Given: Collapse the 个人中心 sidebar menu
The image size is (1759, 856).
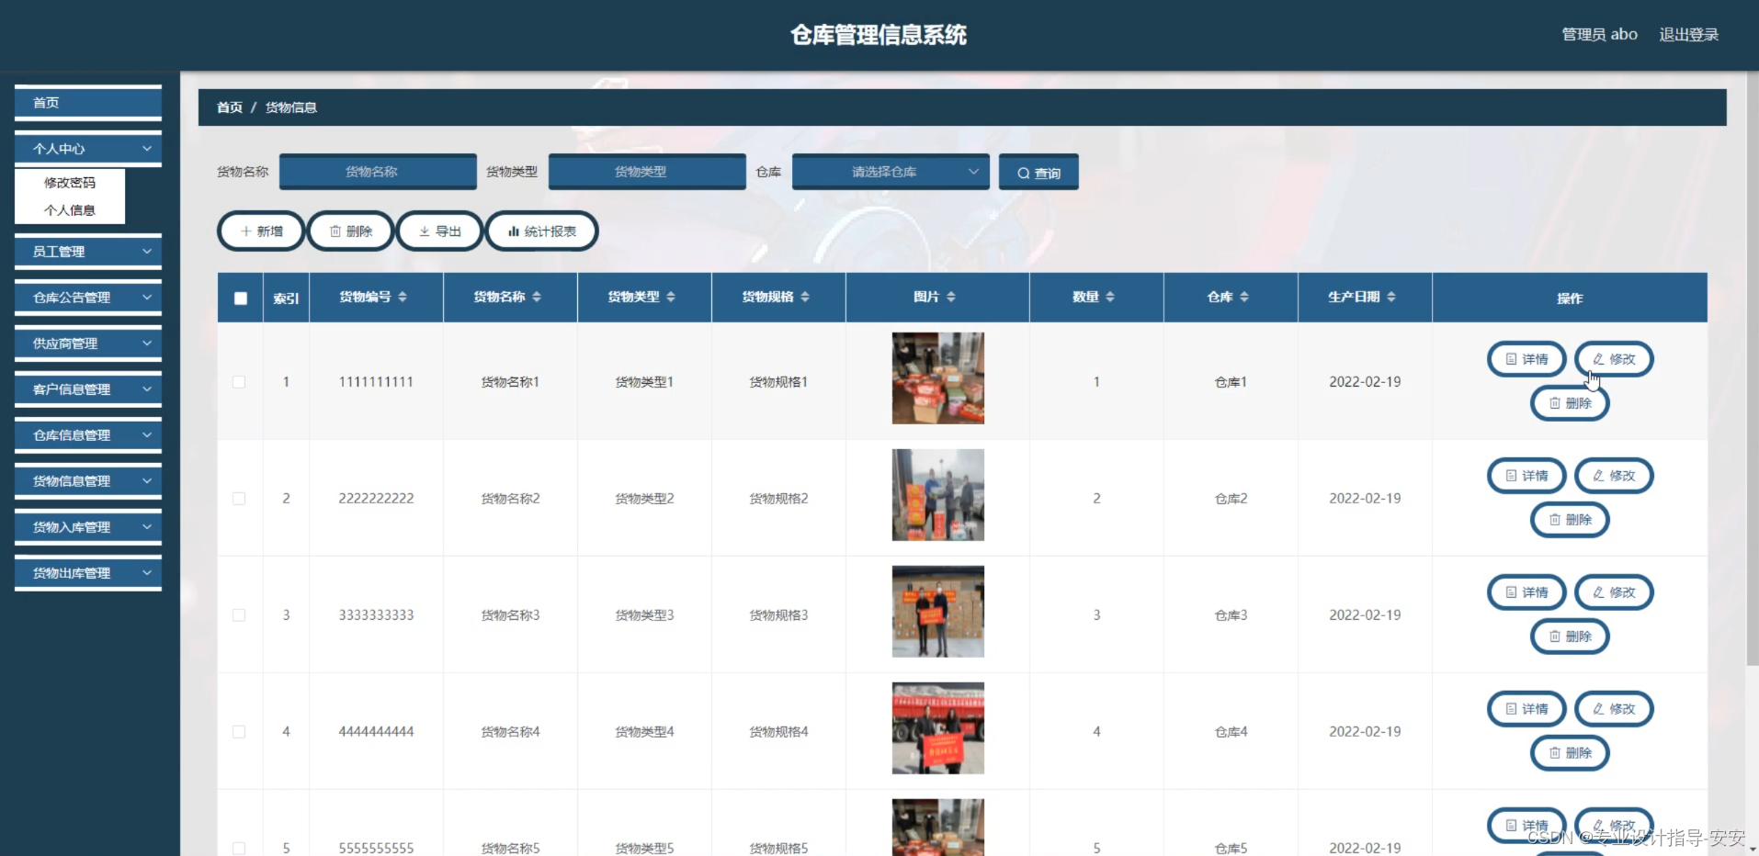Looking at the screenshot, I should [88, 149].
